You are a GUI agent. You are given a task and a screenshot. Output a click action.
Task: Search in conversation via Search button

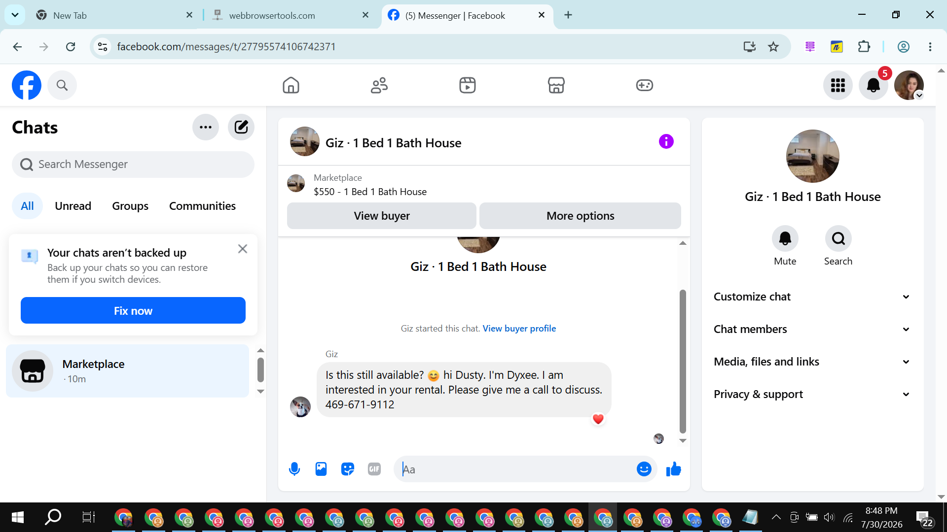coord(838,239)
